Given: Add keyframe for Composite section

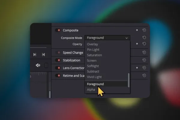Looking at the screenshot, I should coord(137,30).
